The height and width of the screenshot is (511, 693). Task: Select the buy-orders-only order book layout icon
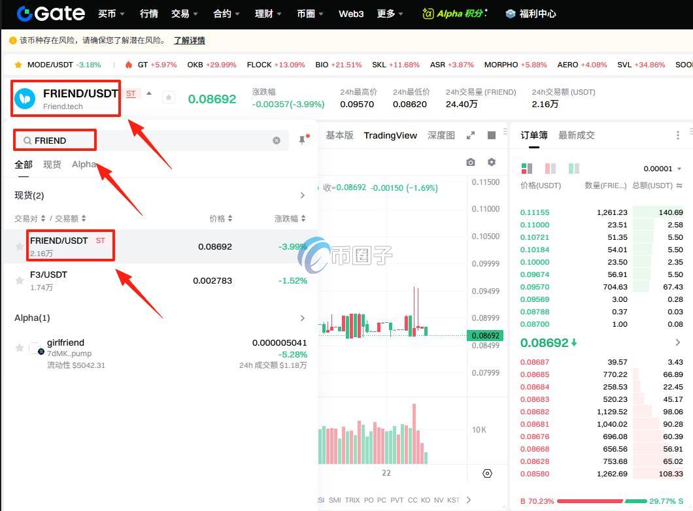coord(574,169)
